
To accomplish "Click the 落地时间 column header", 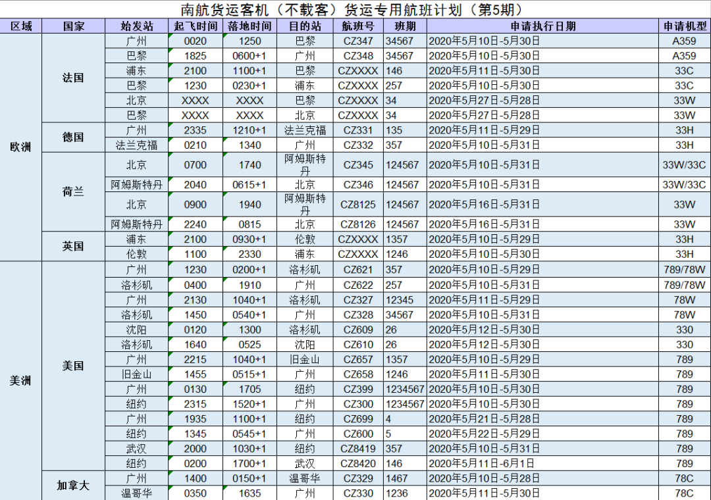I will (250, 26).
